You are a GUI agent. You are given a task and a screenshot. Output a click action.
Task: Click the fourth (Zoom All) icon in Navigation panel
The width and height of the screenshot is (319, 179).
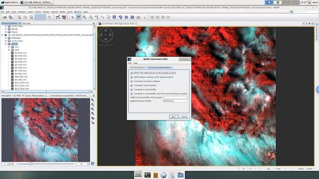click(93, 113)
